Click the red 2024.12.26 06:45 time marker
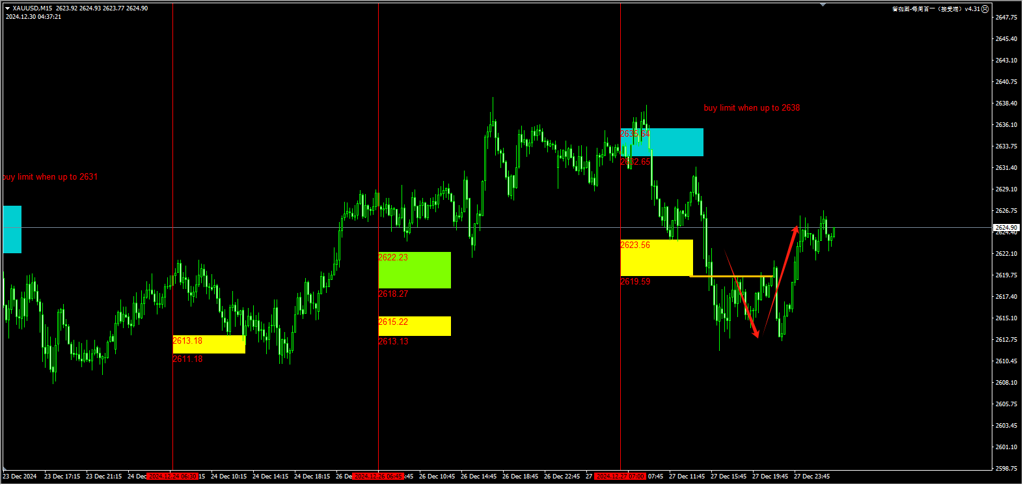This screenshot has width=1023, height=485. [378, 477]
